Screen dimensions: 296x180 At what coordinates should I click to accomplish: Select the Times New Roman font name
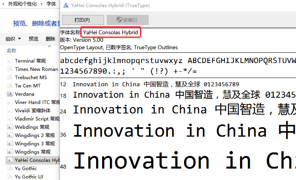point(36,69)
